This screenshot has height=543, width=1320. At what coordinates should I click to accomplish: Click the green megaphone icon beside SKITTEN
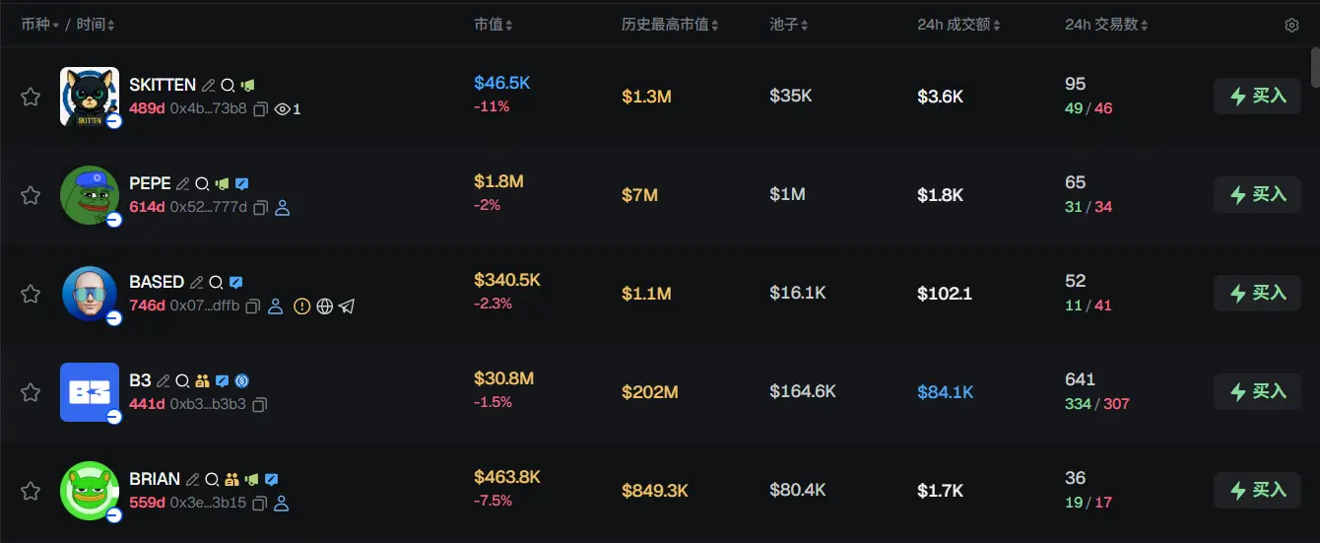click(x=247, y=86)
